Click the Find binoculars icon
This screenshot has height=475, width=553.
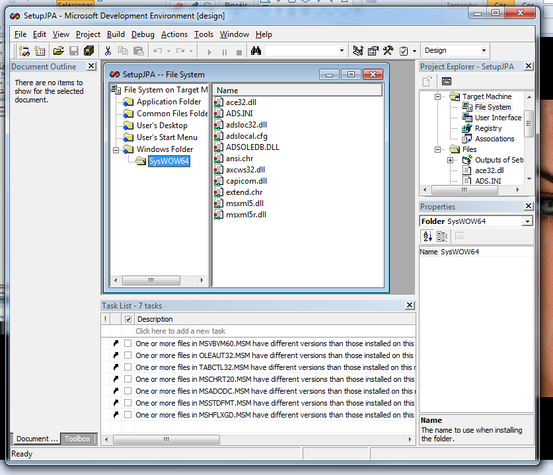pyautogui.click(x=256, y=51)
